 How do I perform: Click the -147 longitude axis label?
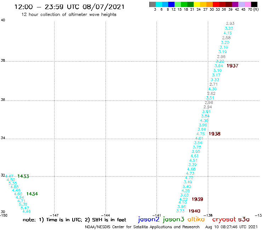click(54, 215)
